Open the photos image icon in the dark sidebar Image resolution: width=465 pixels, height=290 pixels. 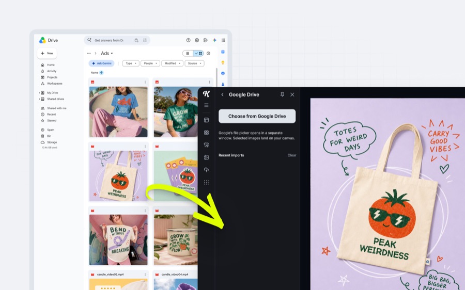click(206, 157)
